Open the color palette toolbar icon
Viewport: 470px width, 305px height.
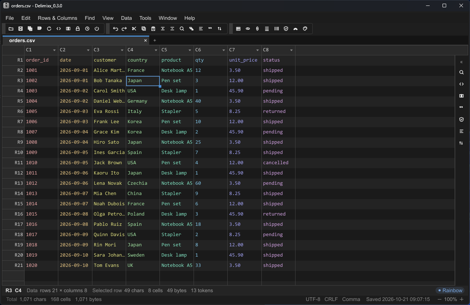coord(305,29)
